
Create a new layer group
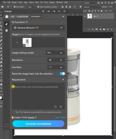pos(104,29)
